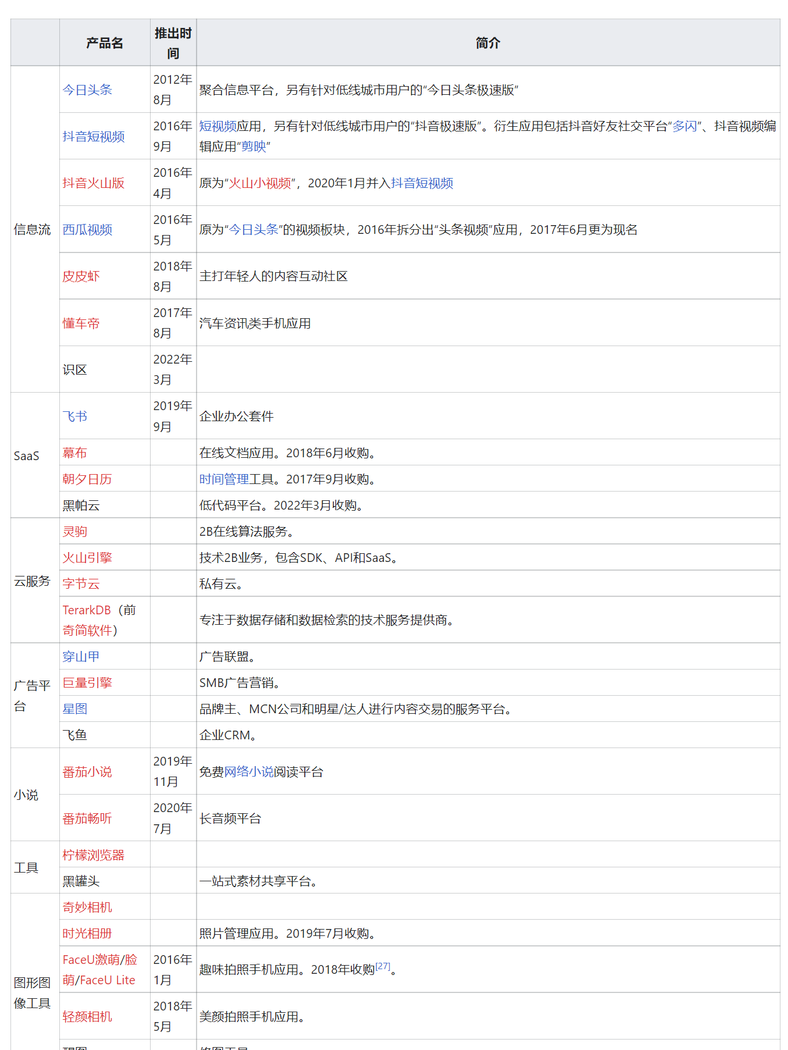
Task: Click citation reference [27]
Action: pyautogui.click(x=383, y=966)
